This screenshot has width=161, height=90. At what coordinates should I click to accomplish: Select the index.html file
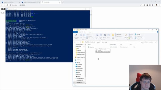(91, 47)
